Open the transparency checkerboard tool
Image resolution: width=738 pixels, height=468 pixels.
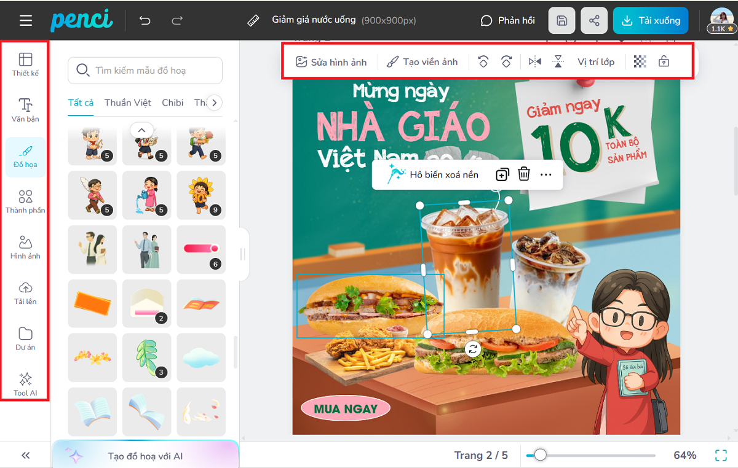coord(640,61)
